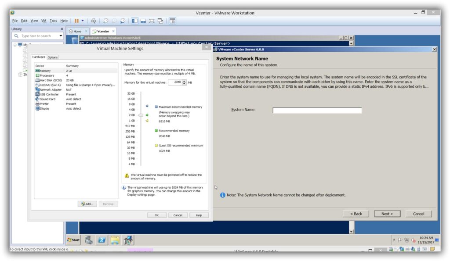Switch to the Options tab
The image size is (450, 261).
click(x=53, y=57)
